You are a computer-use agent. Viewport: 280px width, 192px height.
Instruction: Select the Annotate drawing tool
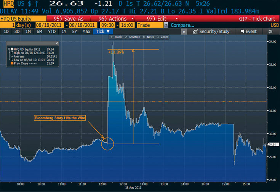(x=131, y=37)
